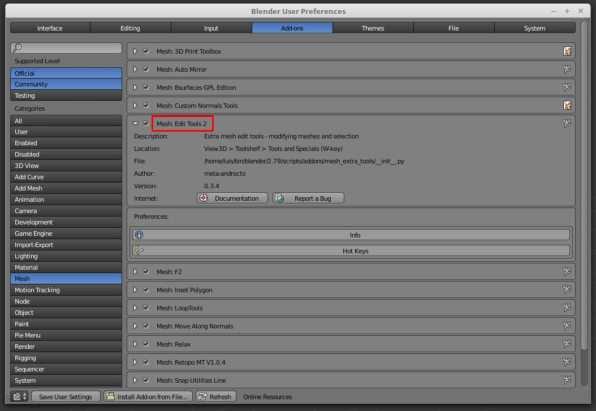
Task: Click the community icon on Mesh: Relax row
Action: [567, 344]
